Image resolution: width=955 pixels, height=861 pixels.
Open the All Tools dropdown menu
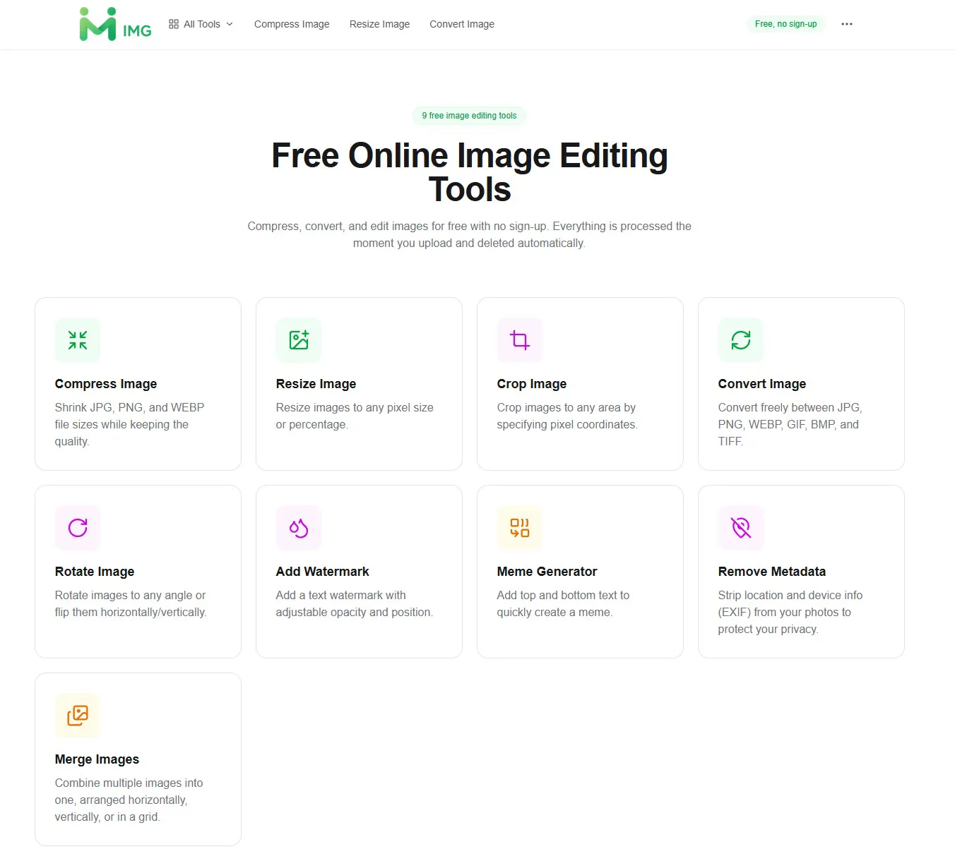pos(201,24)
